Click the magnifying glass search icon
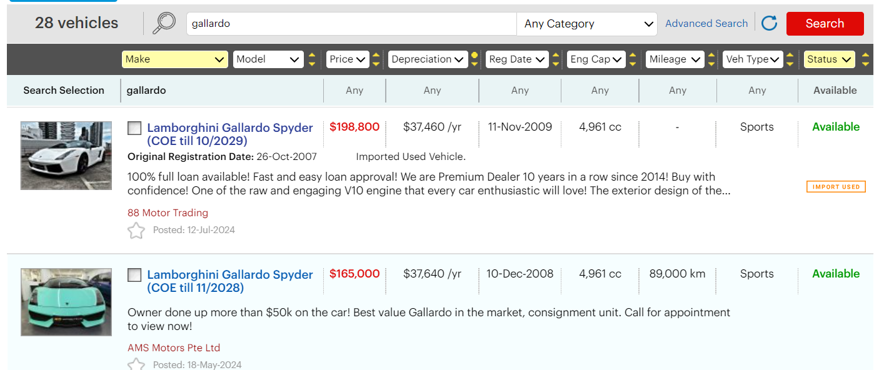This screenshot has width=874, height=370. click(x=164, y=24)
